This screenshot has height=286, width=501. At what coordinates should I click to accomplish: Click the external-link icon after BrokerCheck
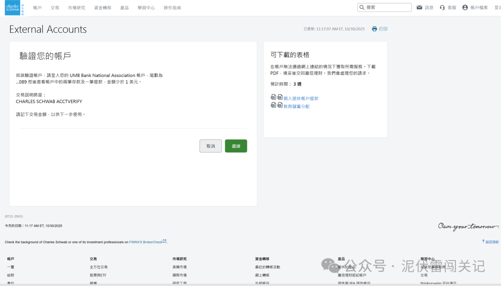pyautogui.click(x=165, y=241)
